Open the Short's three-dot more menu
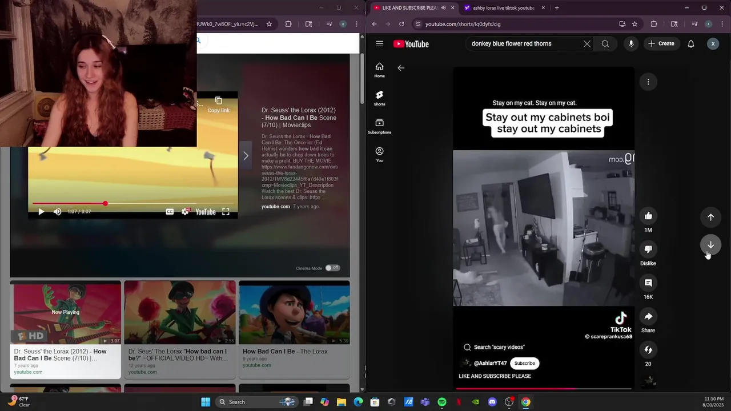Screen dimensions: 731x411 (x=648, y=82)
